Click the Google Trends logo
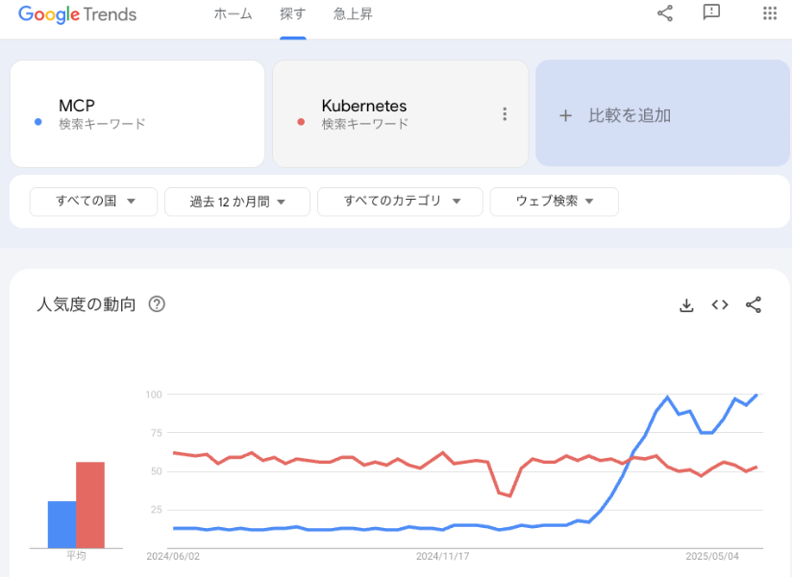The width and height of the screenshot is (792, 577). 77,14
